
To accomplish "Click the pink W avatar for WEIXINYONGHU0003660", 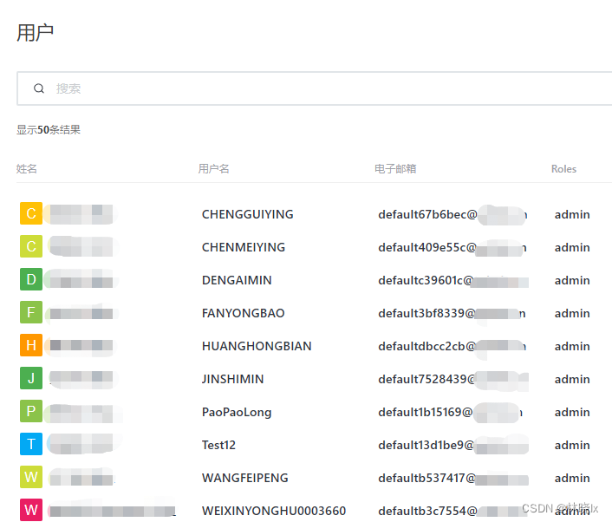I will pyautogui.click(x=31, y=510).
